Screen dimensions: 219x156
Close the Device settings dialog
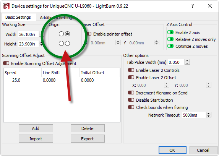(x=210, y=6)
